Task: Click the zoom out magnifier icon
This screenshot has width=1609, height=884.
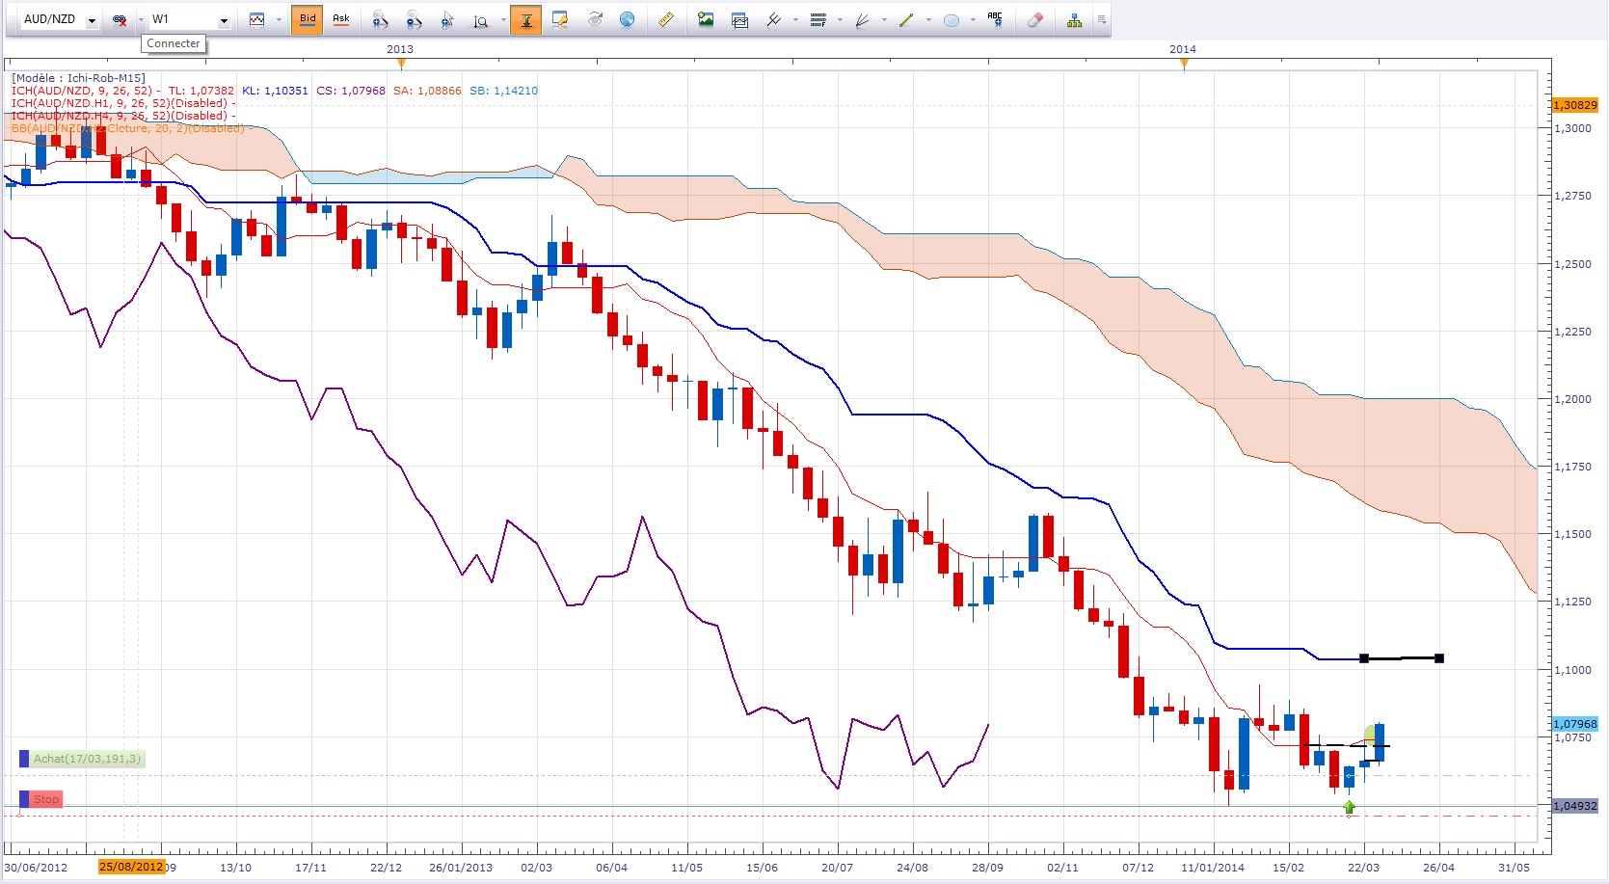Action: coord(414,20)
